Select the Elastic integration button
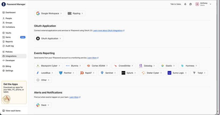 pyautogui.click(x=168, y=66)
